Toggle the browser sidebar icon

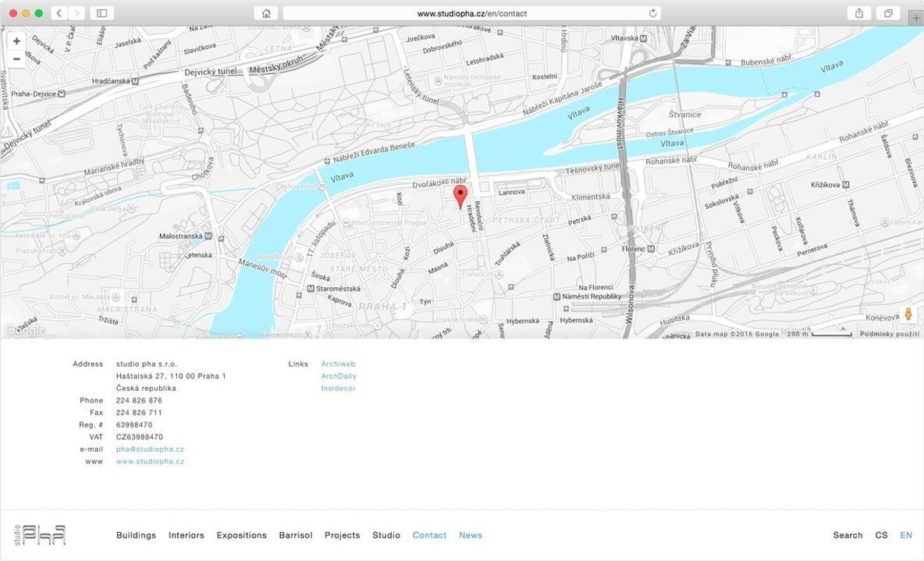[101, 13]
